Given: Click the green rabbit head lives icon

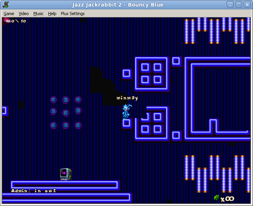Looking at the screenshot, I should pos(217,198).
